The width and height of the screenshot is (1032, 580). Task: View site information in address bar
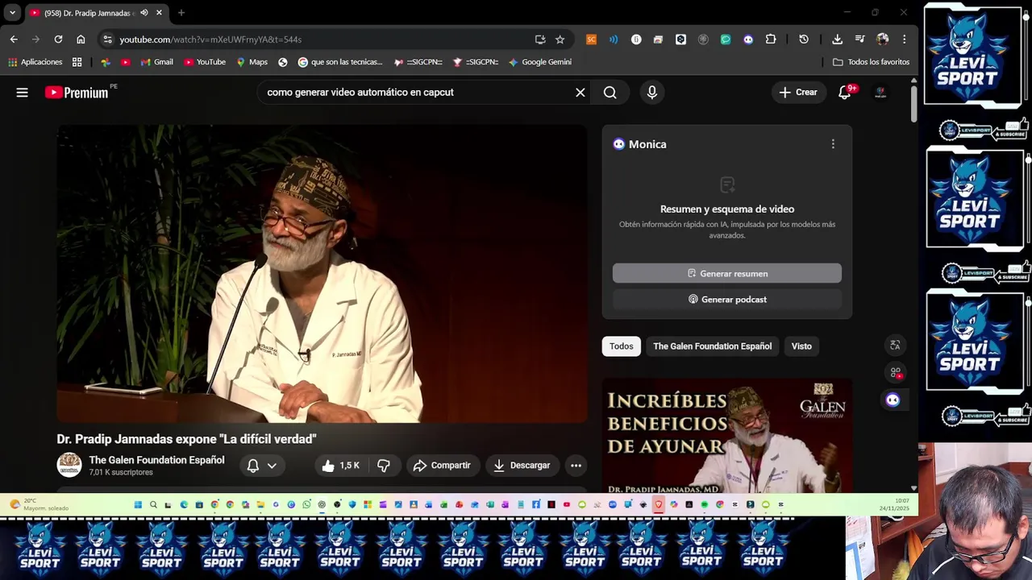(107, 39)
